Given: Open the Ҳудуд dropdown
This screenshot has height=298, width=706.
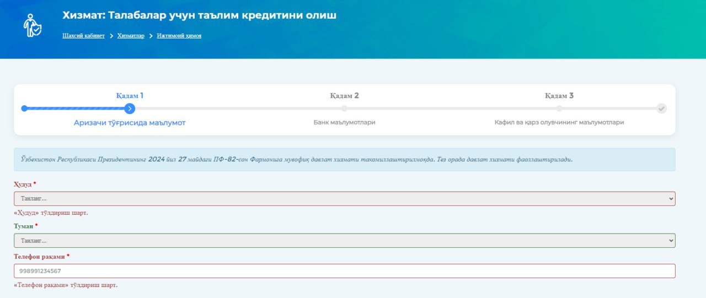Looking at the screenshot, I should click(x=345, y=198).
